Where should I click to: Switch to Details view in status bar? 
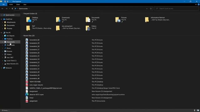[x=194, y=110]
